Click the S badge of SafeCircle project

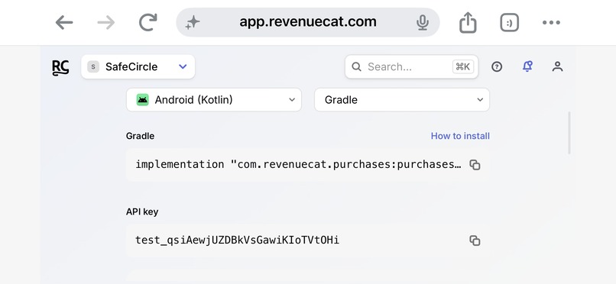tap(93, 66)
